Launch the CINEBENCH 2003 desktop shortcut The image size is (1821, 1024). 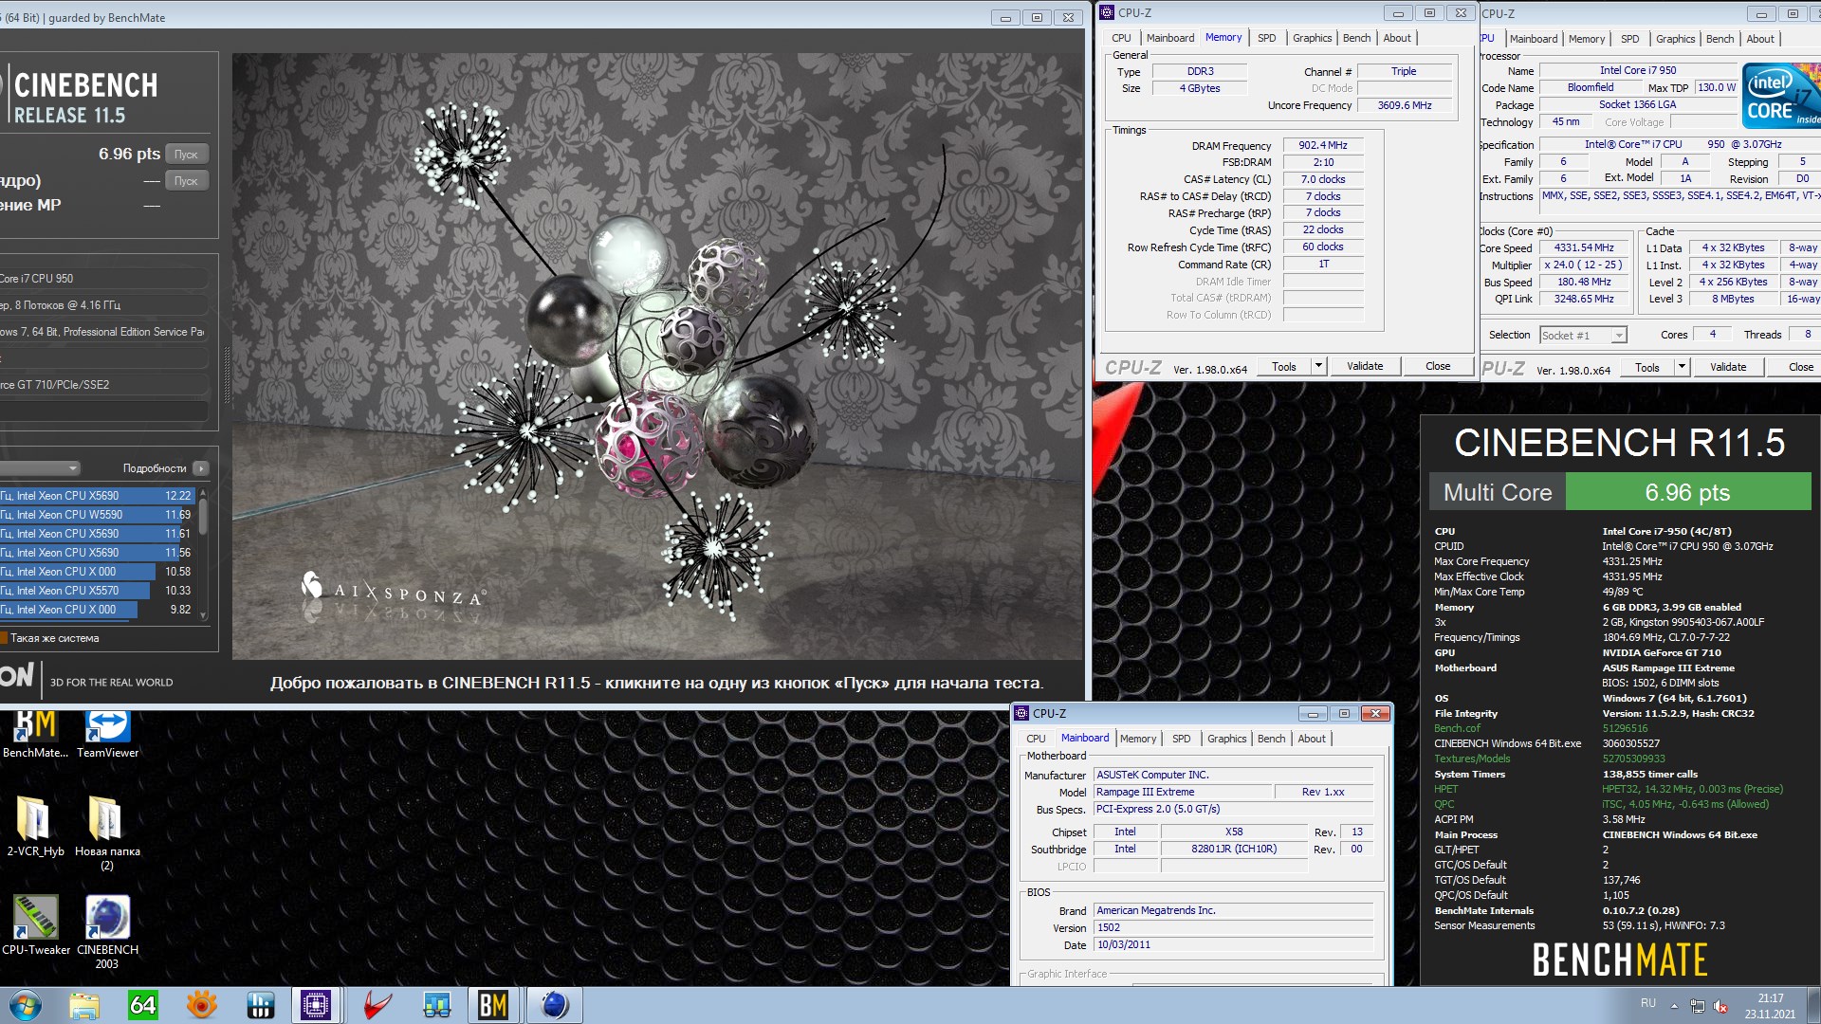[107, 933]
